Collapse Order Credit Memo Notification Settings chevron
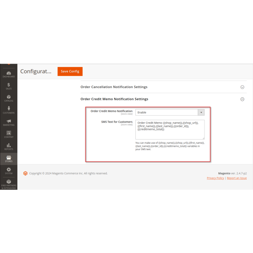 (242, 99)
